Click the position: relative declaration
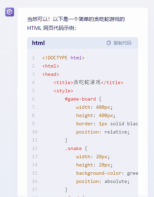 tap(103, 132)
